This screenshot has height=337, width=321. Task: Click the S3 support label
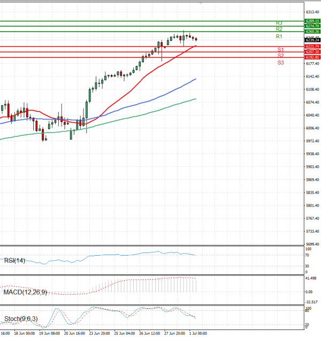(280, 63)
